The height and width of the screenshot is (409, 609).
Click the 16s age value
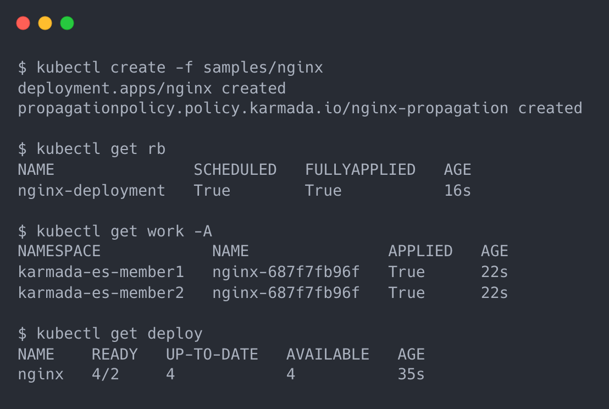457,190
